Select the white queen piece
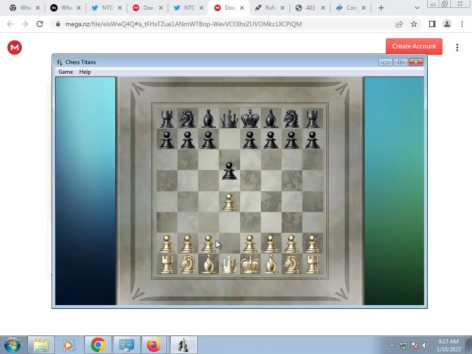 230,264
